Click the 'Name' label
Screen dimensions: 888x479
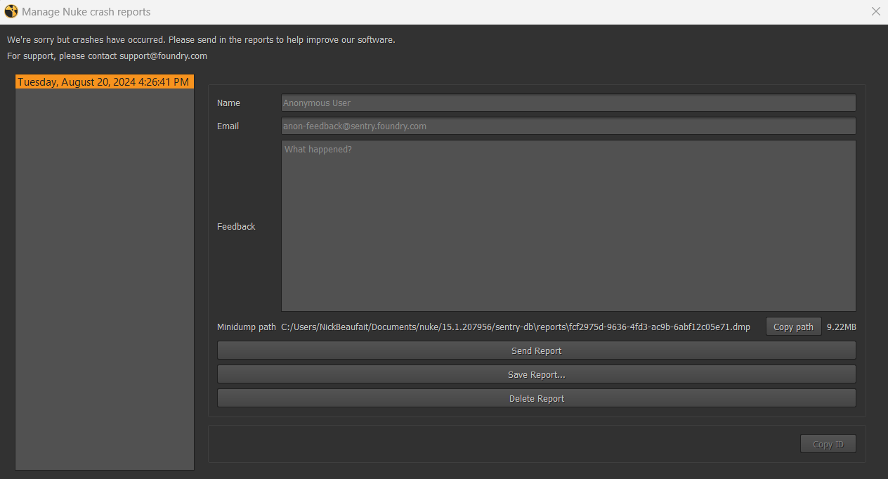[x=228, y=103]
